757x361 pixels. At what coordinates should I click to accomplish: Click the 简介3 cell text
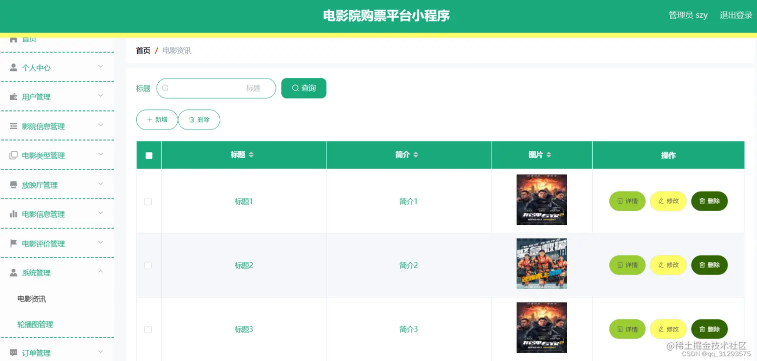tap(409, 329)
